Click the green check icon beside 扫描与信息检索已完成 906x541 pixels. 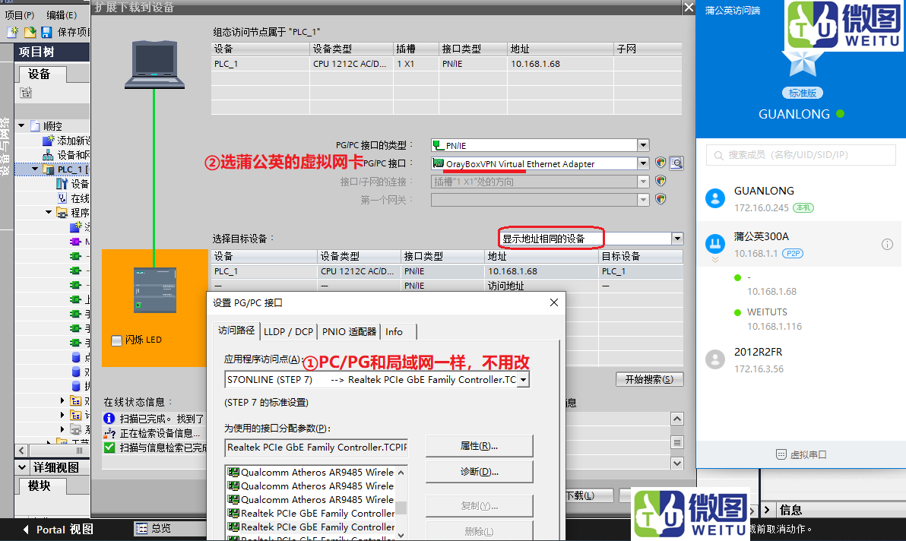pyautogui.click(x=109, y=448)
